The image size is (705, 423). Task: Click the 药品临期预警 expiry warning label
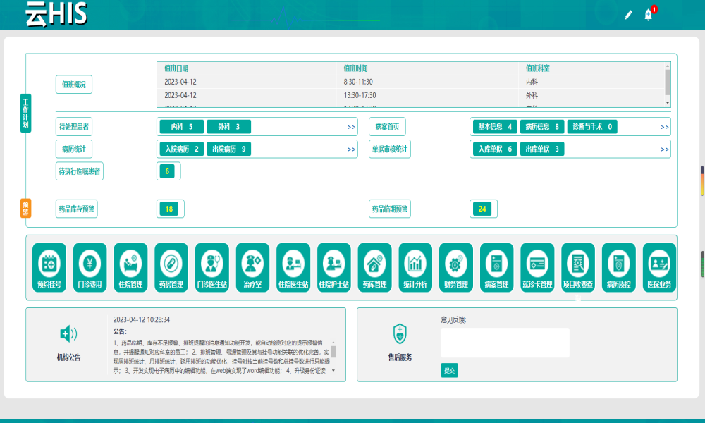[x=390, y=209]
